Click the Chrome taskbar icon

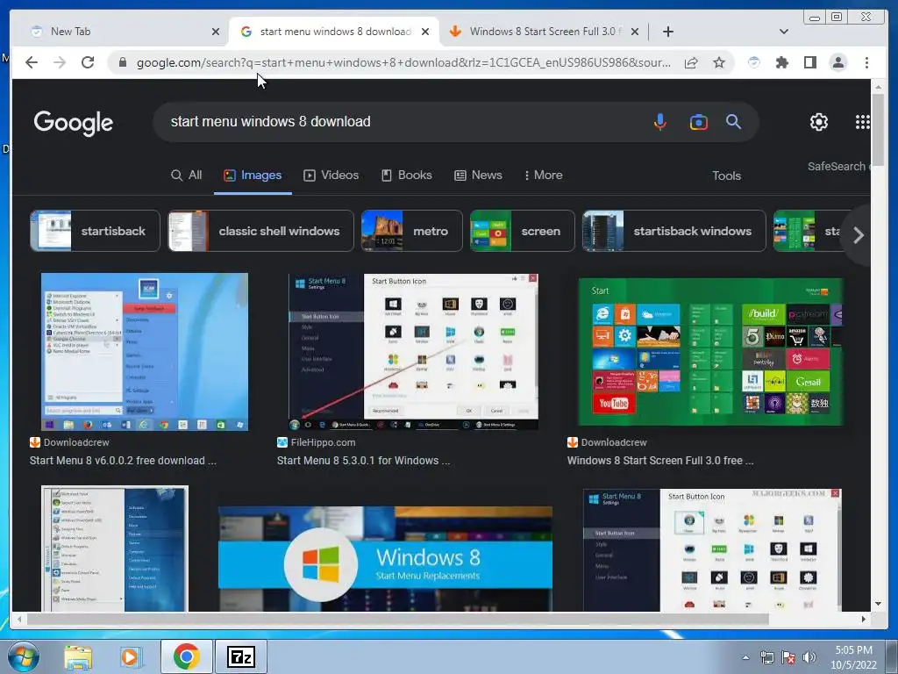click(x=186, y=656)
